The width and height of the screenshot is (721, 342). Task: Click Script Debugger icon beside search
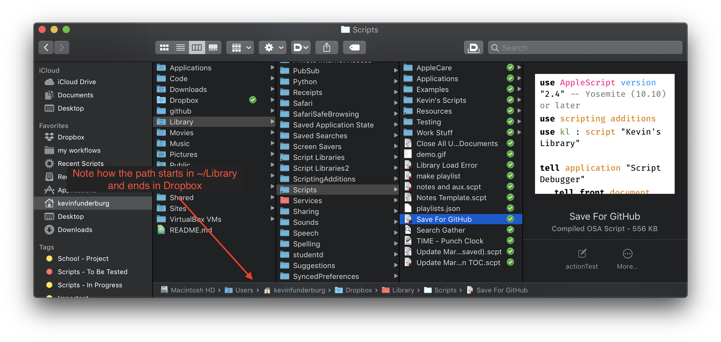[473, 47]
